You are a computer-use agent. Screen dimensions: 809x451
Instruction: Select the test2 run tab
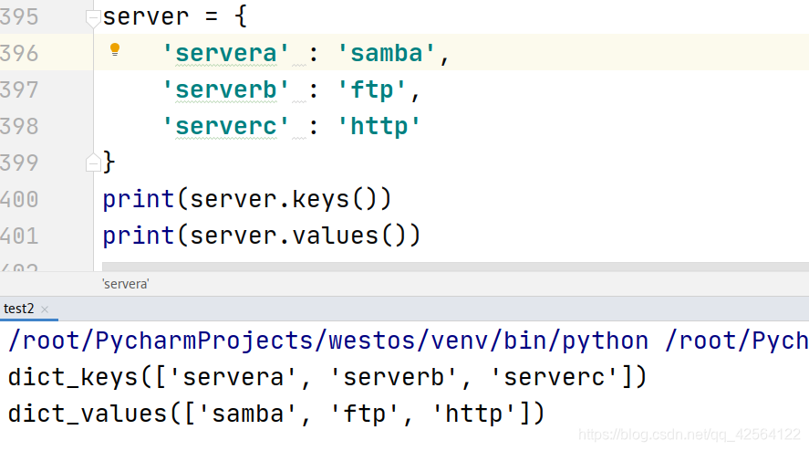pyautogui.click(x=18, y=309)
